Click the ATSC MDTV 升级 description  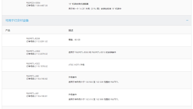coord(76,65)
